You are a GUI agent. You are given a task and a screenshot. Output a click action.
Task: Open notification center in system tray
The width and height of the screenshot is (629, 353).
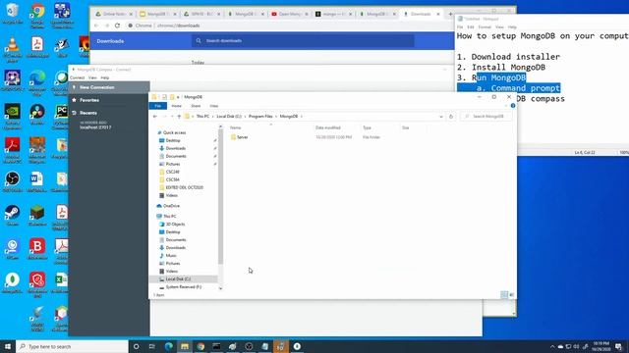pyautogui.click(x=618, y=346)
